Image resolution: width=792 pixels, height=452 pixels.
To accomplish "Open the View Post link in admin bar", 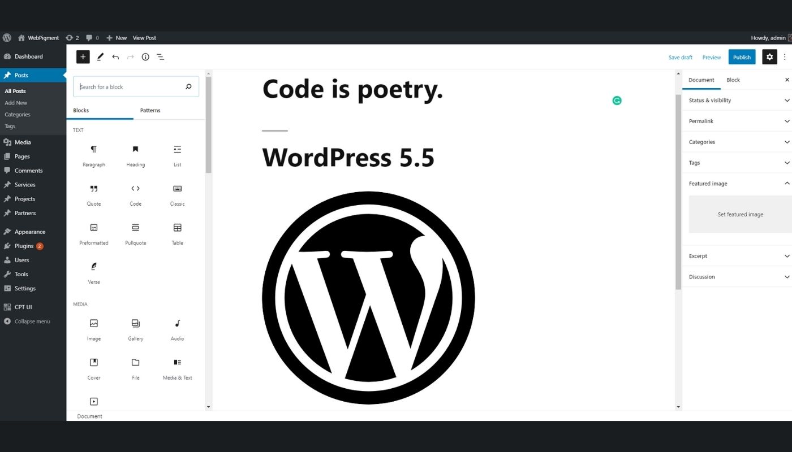I will 144,38.
